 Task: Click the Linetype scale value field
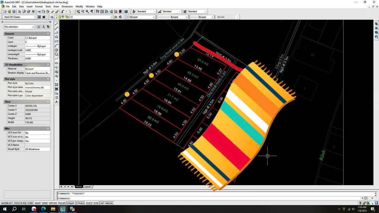(x=37, y=50)
